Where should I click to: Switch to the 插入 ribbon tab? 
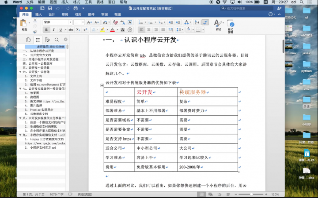pos(38,15)
